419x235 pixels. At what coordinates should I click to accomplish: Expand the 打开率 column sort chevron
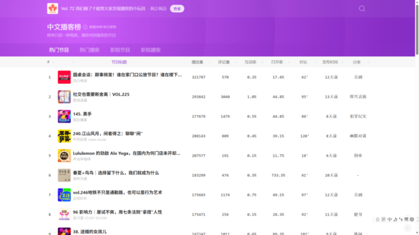tap(289, 62)
